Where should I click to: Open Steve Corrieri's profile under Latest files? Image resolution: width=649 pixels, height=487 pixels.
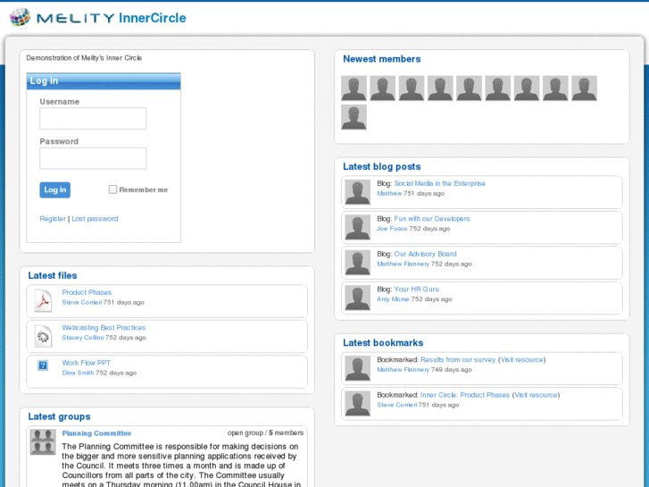tap(82, 302)
